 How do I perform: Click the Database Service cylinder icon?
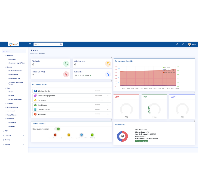click(x=35, y=110)
